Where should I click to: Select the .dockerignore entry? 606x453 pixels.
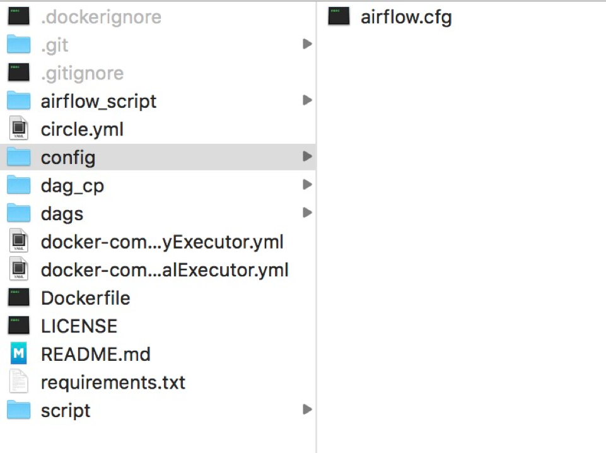[x=101, y=16]
